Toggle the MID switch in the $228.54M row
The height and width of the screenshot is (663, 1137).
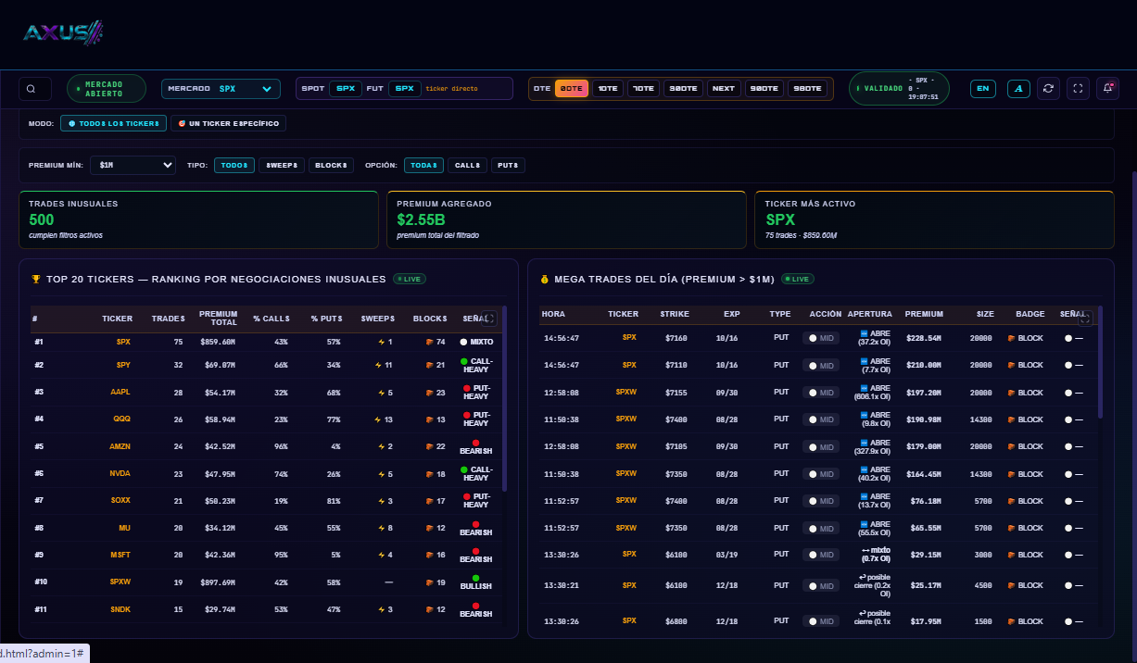point(821,339)
